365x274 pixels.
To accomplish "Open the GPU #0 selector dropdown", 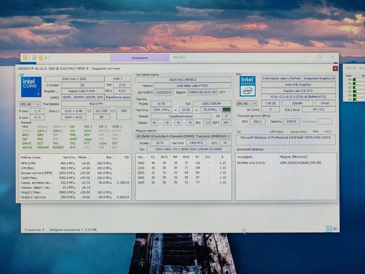I will coord(246,103).
